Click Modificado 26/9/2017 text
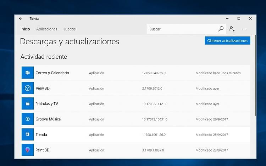The height and width of the screenshot is (166, 266). coord(212,119)
